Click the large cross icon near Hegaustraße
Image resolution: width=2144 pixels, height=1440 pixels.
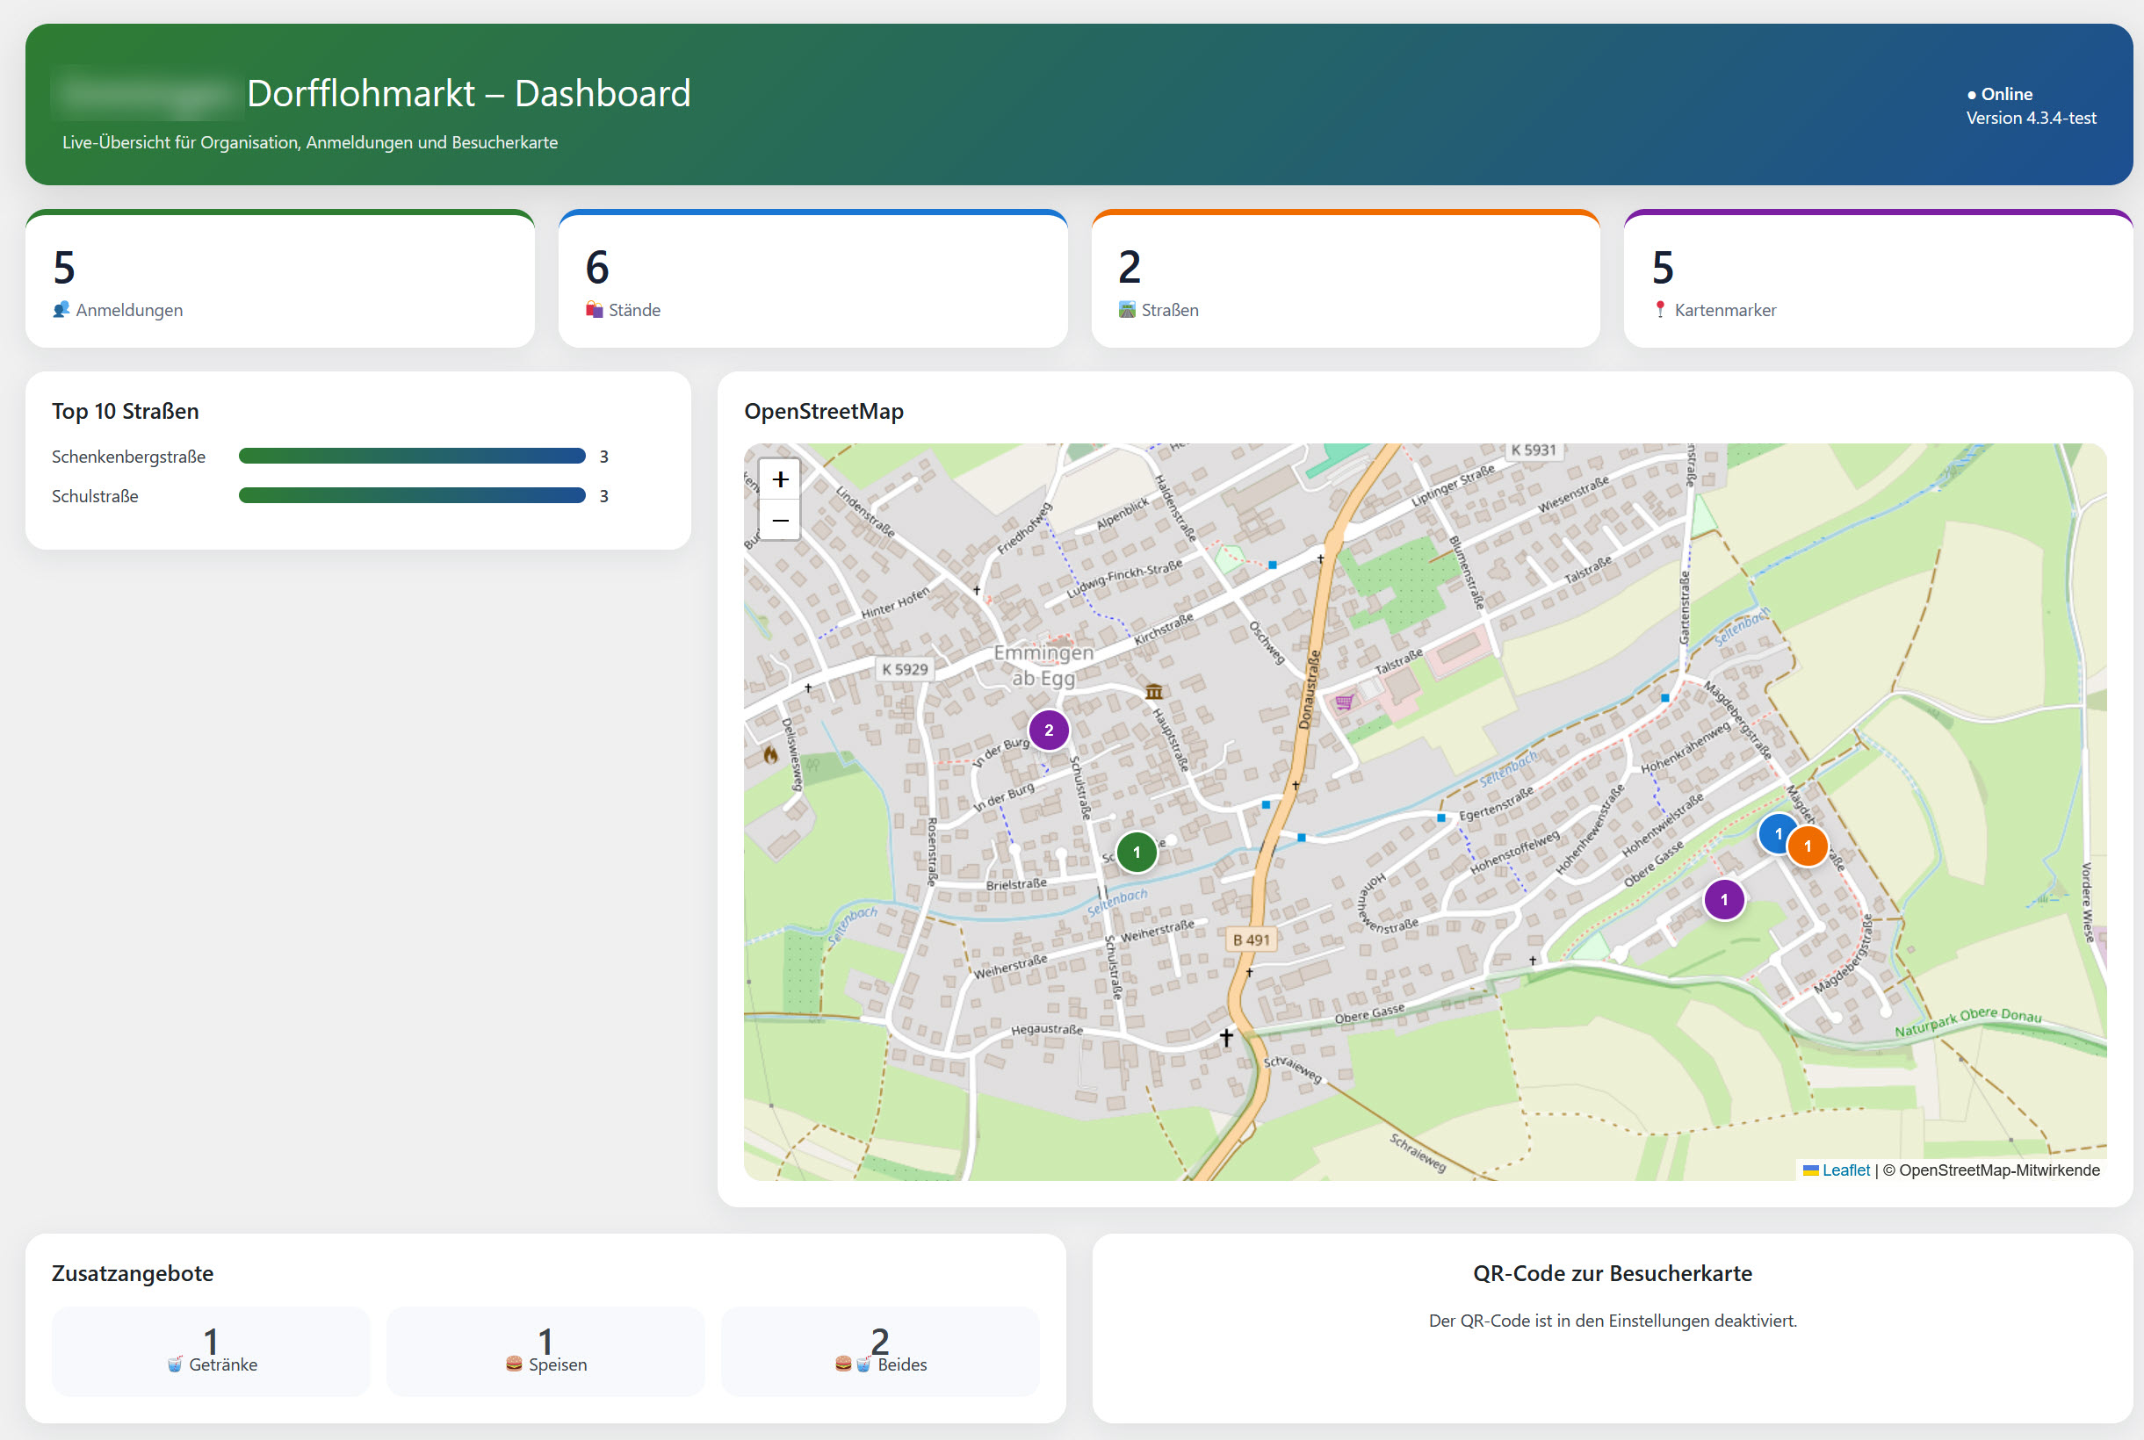pos(1226,1038)
